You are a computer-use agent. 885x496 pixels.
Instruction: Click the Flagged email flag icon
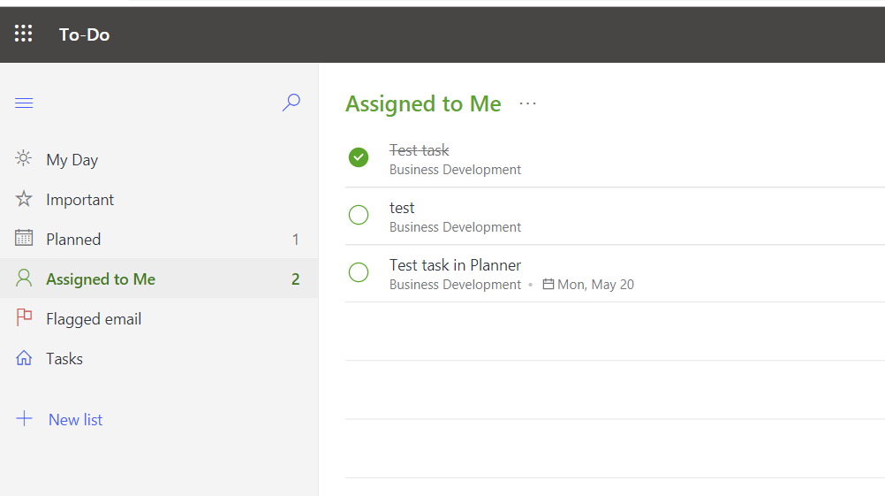point(24,318)
